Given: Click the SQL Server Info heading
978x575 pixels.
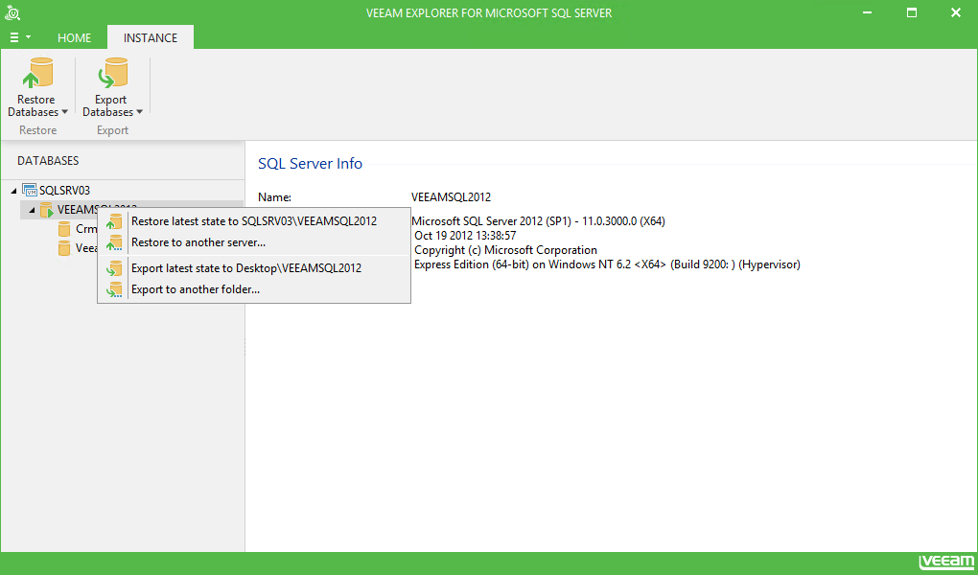Looking at the screenshot, I should (x=310, y=163).
